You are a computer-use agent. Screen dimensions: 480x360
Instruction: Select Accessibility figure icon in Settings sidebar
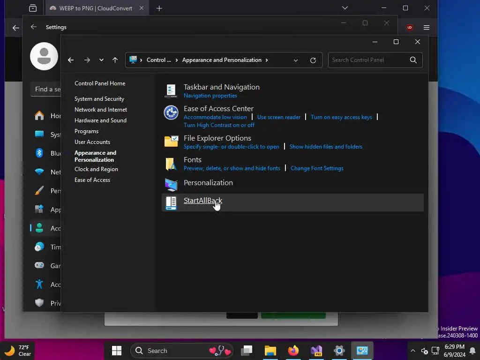coord(39,284)
